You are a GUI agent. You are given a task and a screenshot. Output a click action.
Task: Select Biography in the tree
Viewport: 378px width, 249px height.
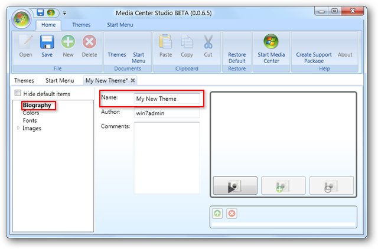pyautogui.click(x=37, y=105)
